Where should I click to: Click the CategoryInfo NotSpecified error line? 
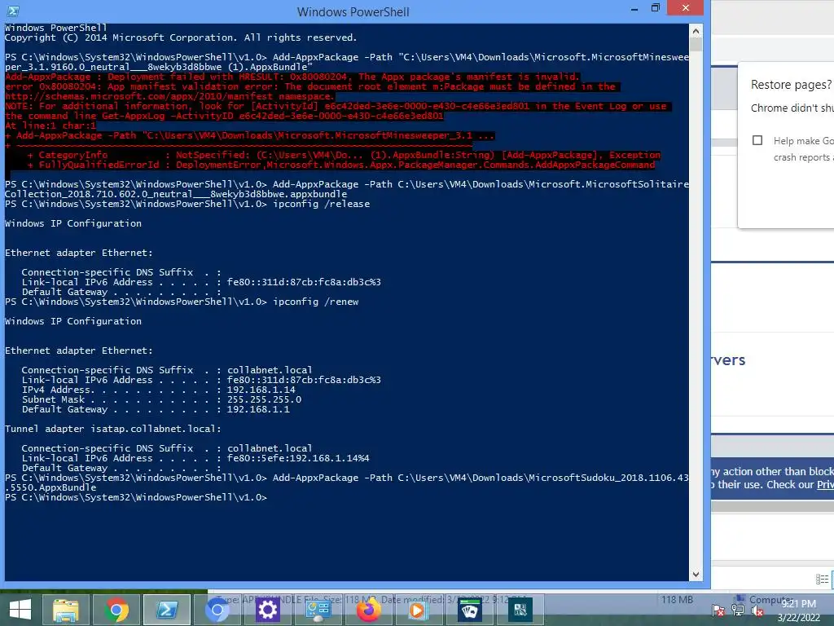point(345,155)
